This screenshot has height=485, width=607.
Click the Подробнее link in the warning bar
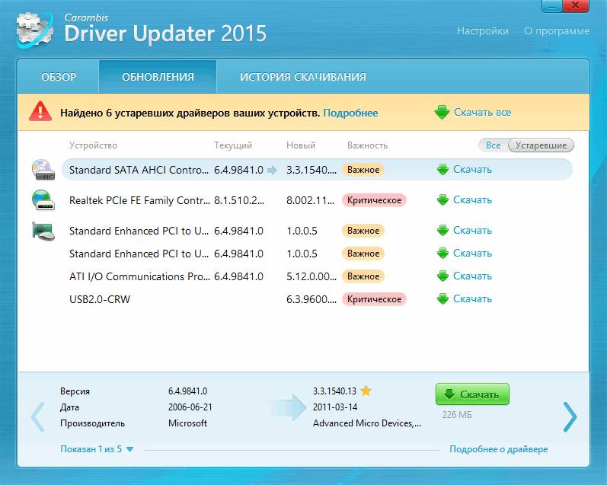[350, 113]
